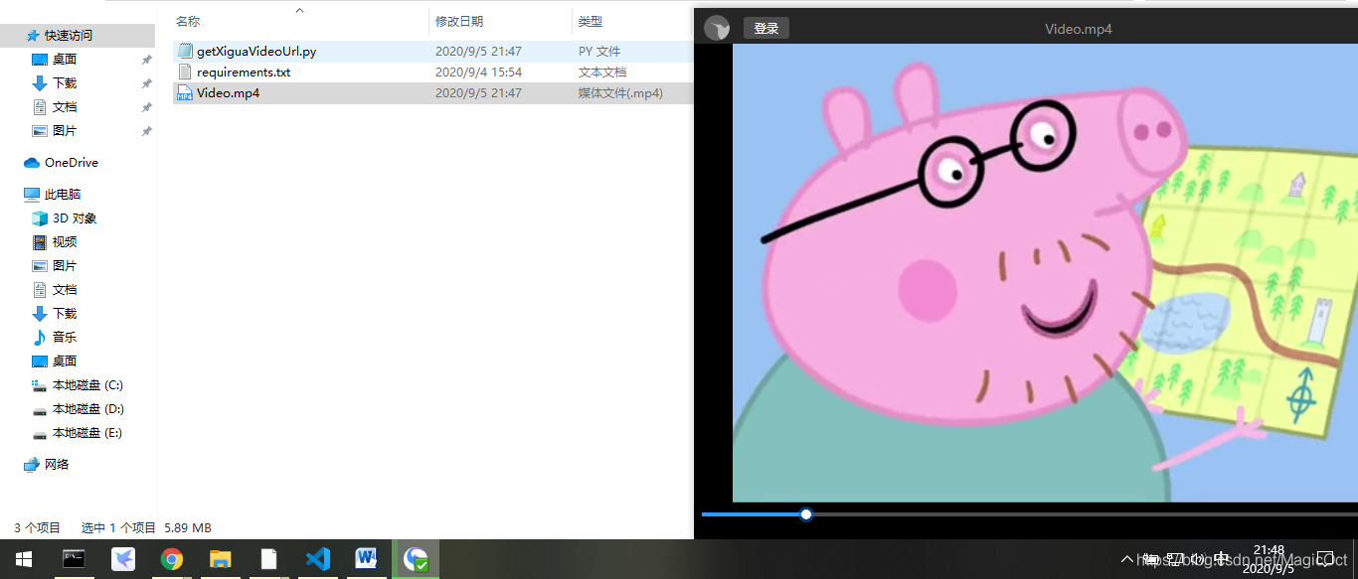Click the text document icon beside requirements.txt
This screenshot has height=579, width=1358.
tap(185, 72)
